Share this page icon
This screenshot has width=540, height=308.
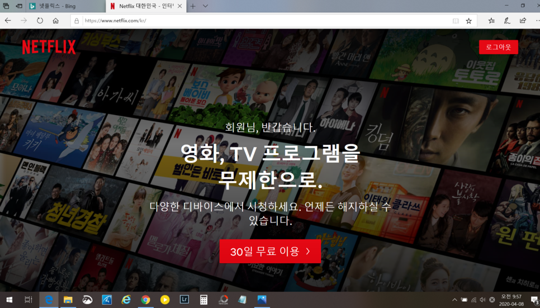point(523,21)
